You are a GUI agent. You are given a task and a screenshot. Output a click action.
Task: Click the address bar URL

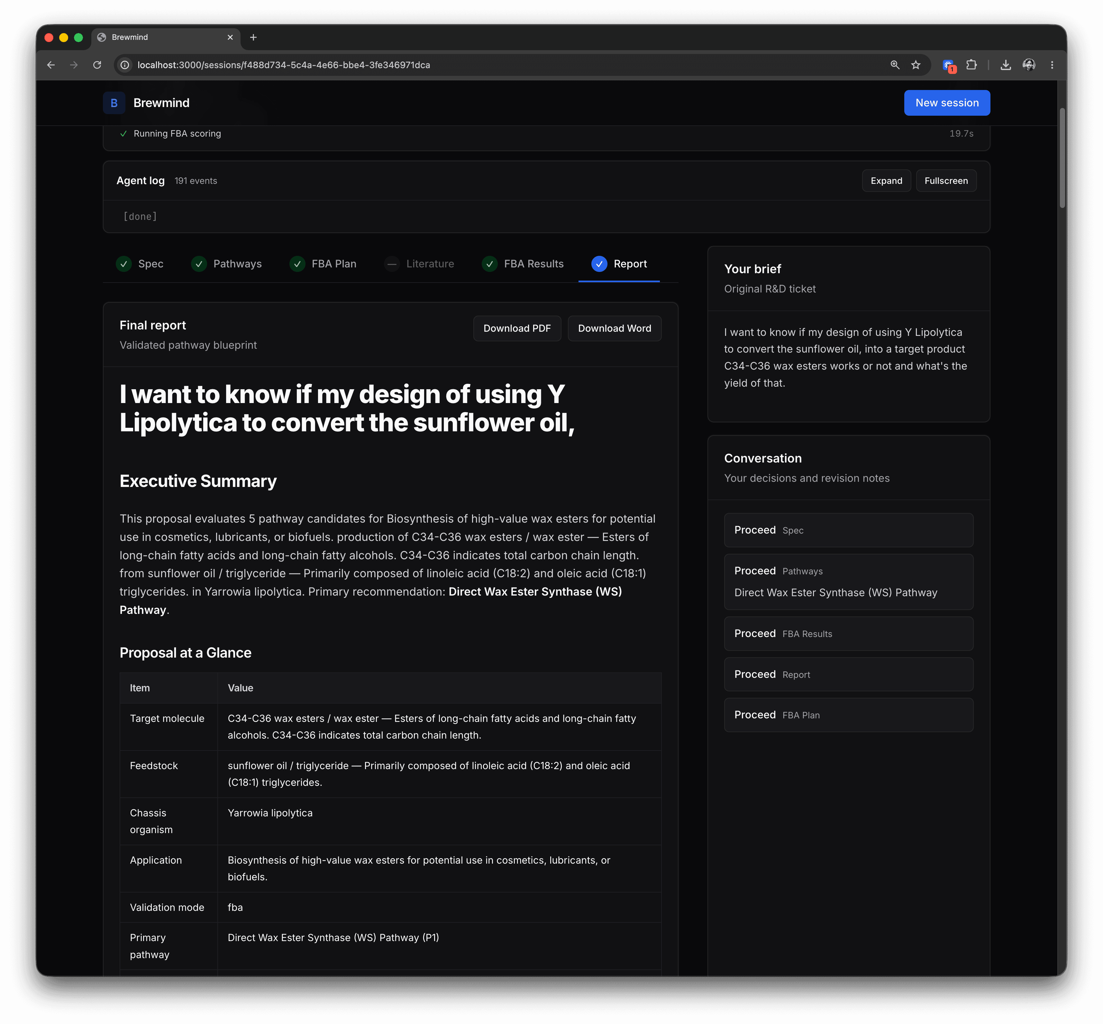point(283,65)
